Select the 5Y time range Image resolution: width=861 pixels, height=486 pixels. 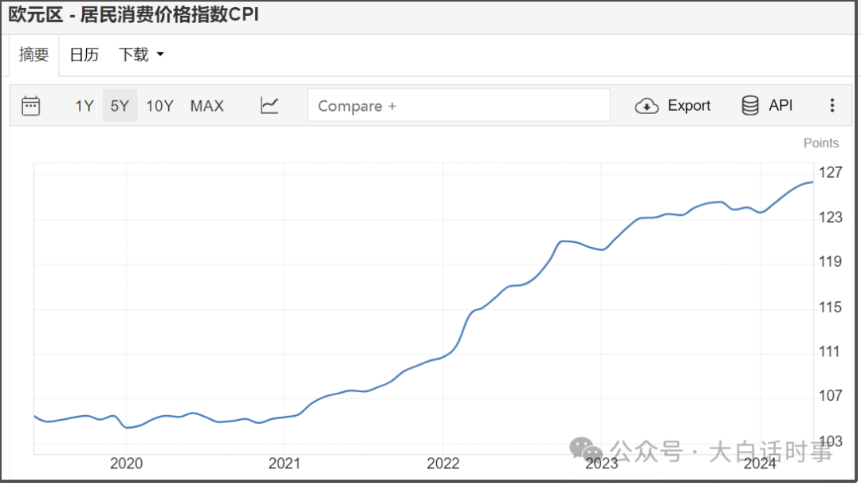point(120,106)
